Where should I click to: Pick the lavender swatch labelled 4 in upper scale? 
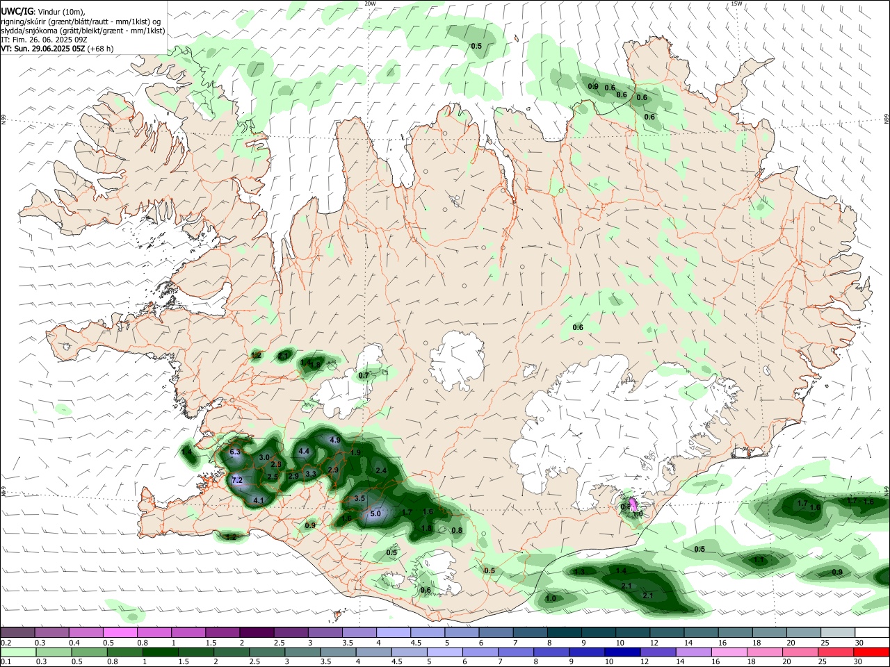click(393, 632)
